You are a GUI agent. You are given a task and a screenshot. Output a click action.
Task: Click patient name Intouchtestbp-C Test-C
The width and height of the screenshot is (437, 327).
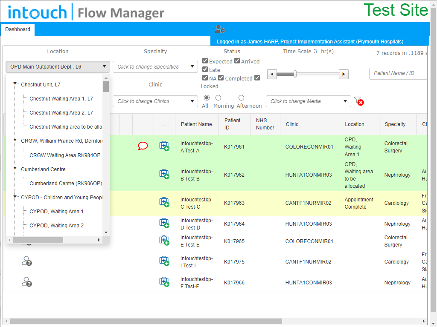coord(196,203)
